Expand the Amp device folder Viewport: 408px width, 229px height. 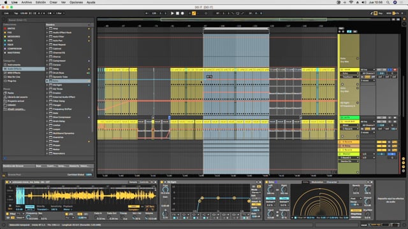point(47,29)
